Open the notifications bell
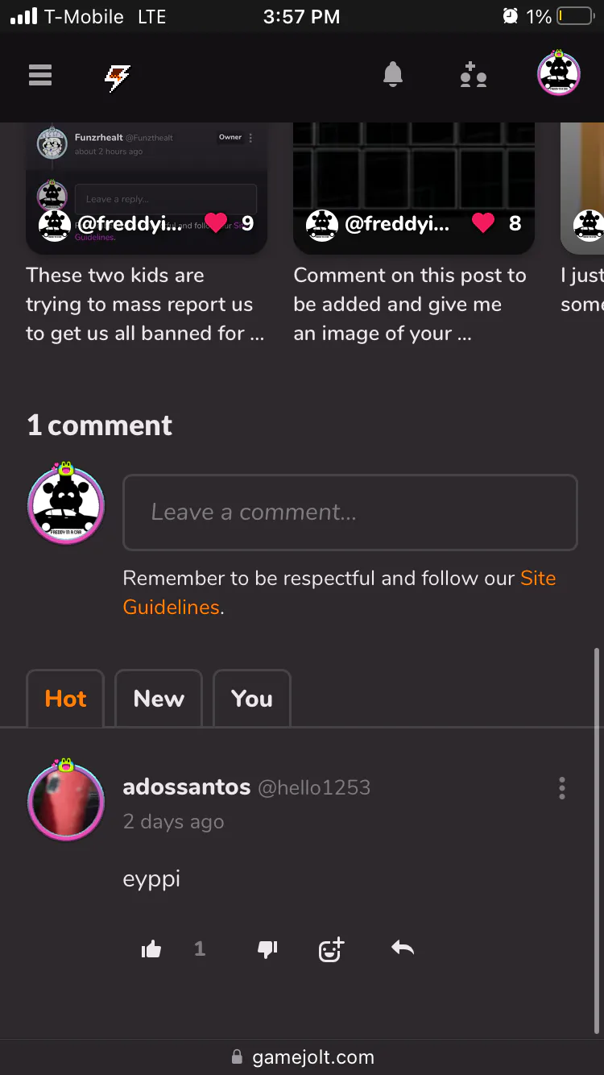Screen dimensions: 604x1075 point(392,75)
